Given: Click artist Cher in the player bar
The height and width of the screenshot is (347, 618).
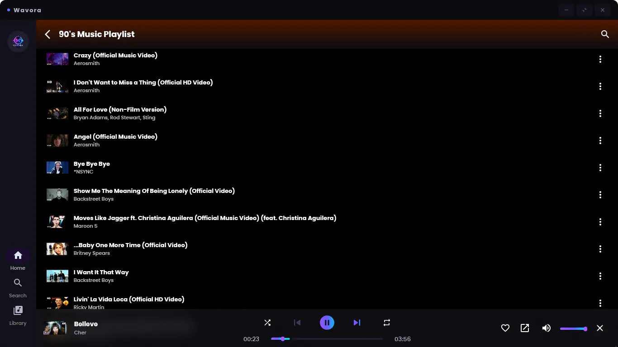Looking at the screenshot, I should click(80, 333).
